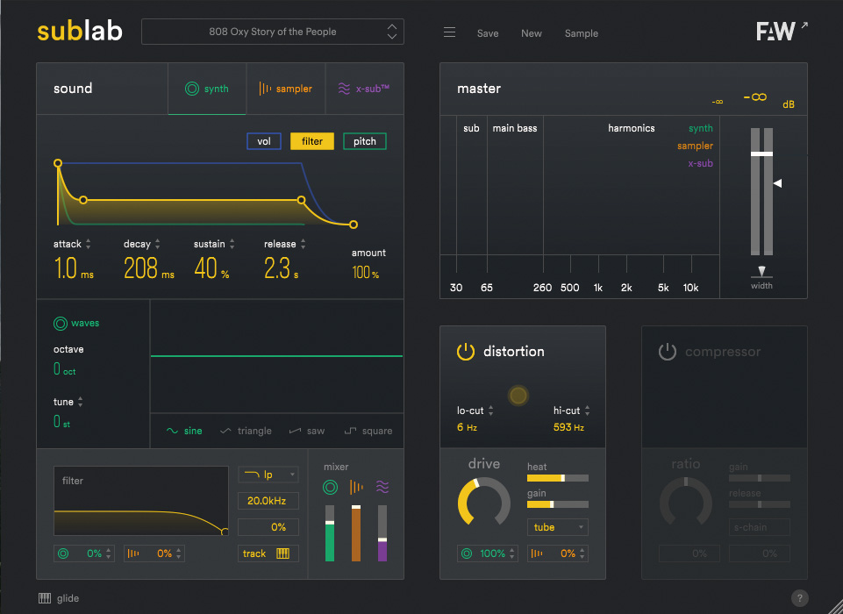Screen dimensions: 843x614
Task: Click the filter cutoff 20.0kHz field
Action: click(268, 501)
